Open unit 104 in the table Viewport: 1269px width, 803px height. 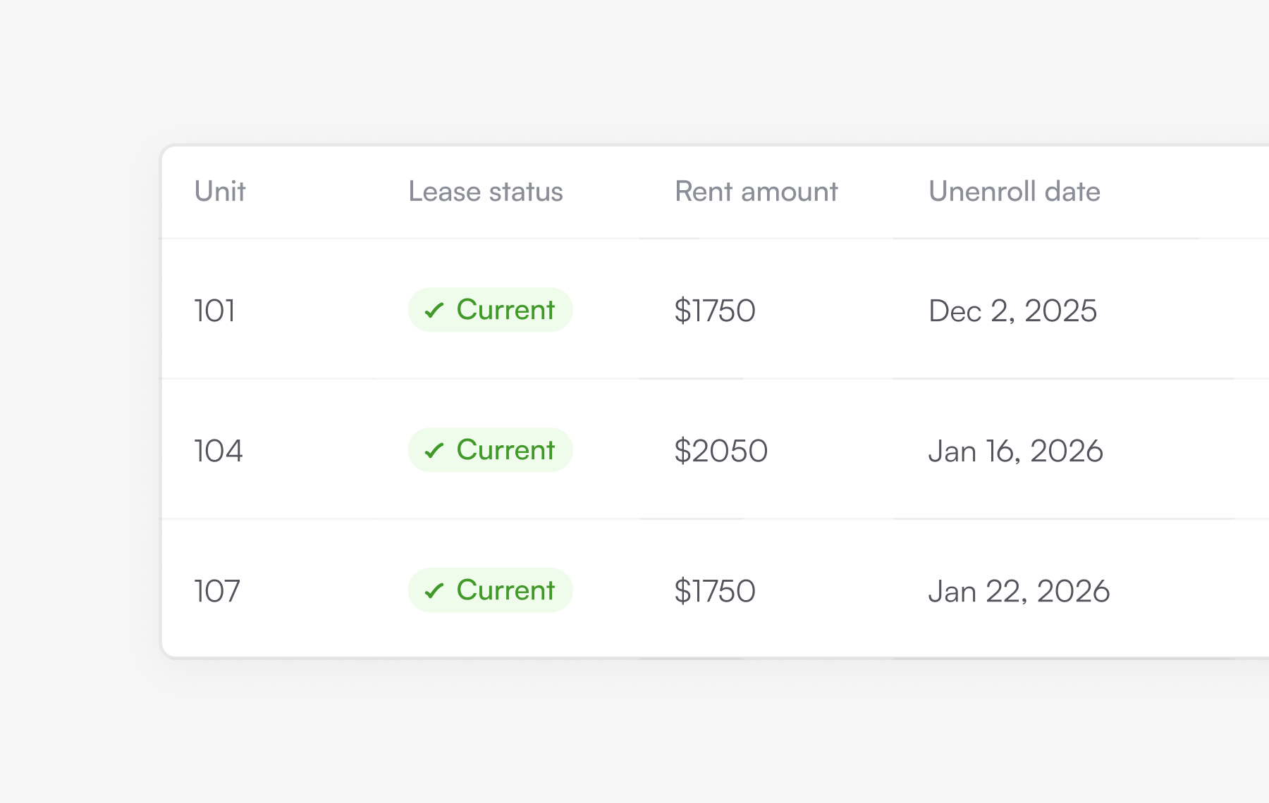point(219,451)
